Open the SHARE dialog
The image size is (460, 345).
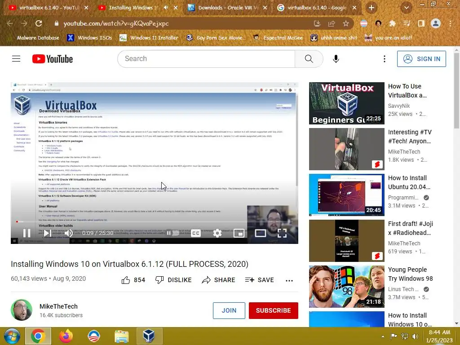tap(218, 280)
